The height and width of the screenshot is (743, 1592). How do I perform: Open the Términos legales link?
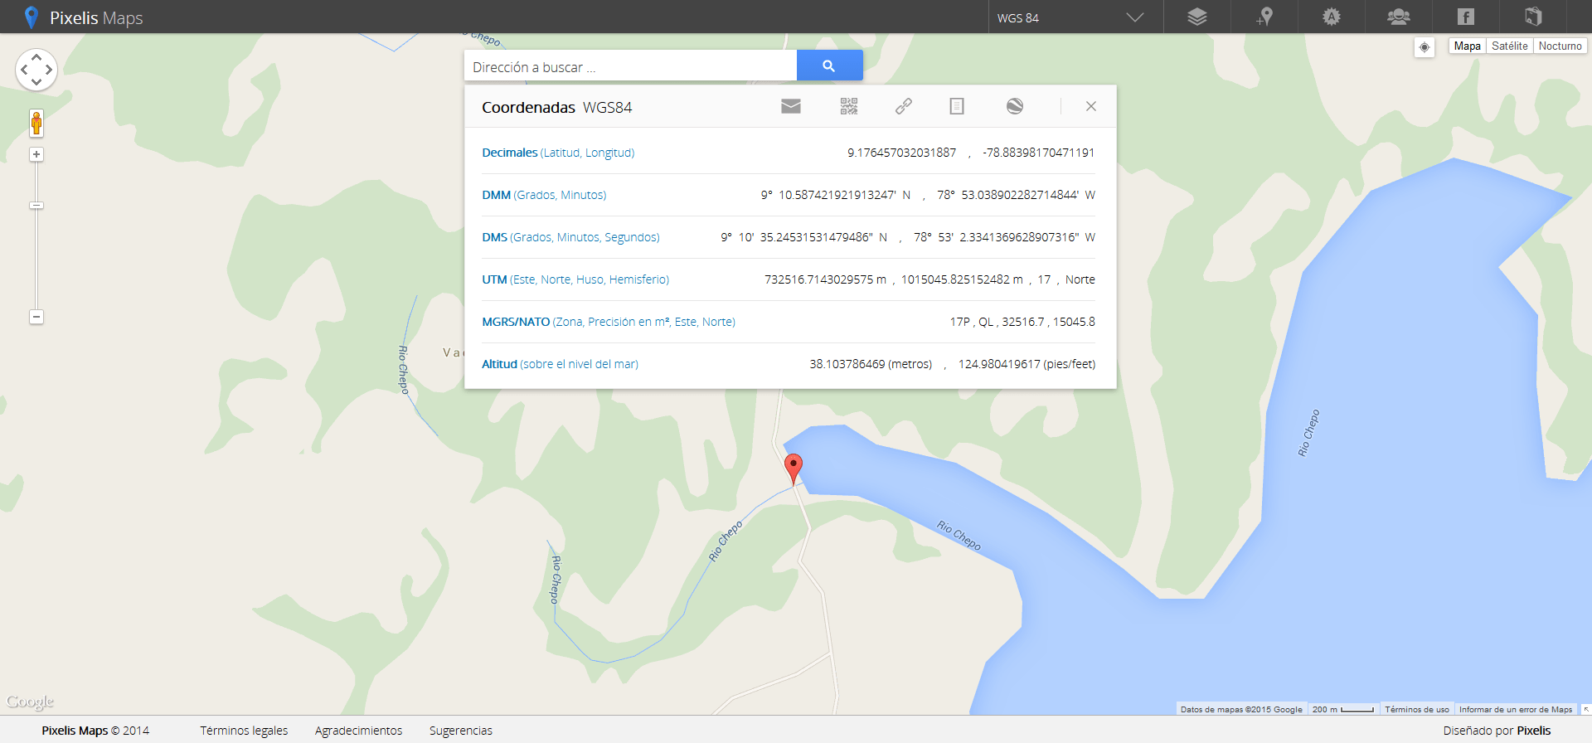244,731
